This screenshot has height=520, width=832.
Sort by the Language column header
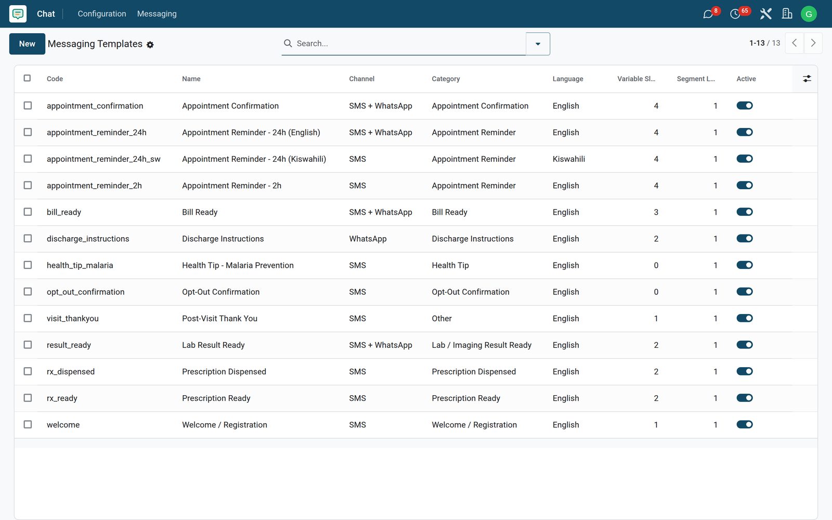coord(568,79)
